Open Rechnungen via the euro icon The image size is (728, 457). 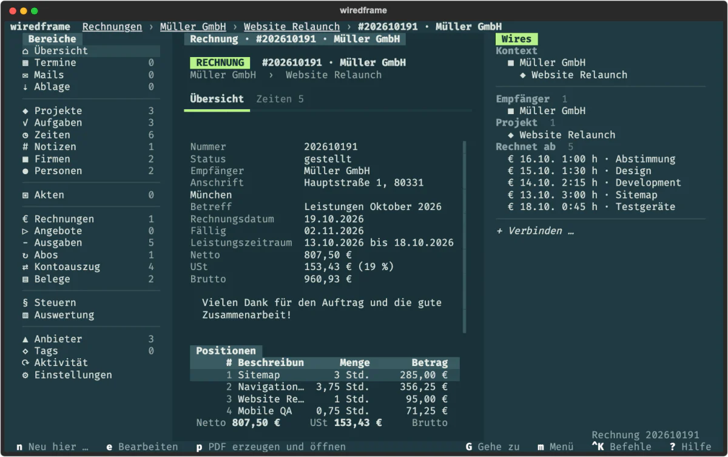25,219
